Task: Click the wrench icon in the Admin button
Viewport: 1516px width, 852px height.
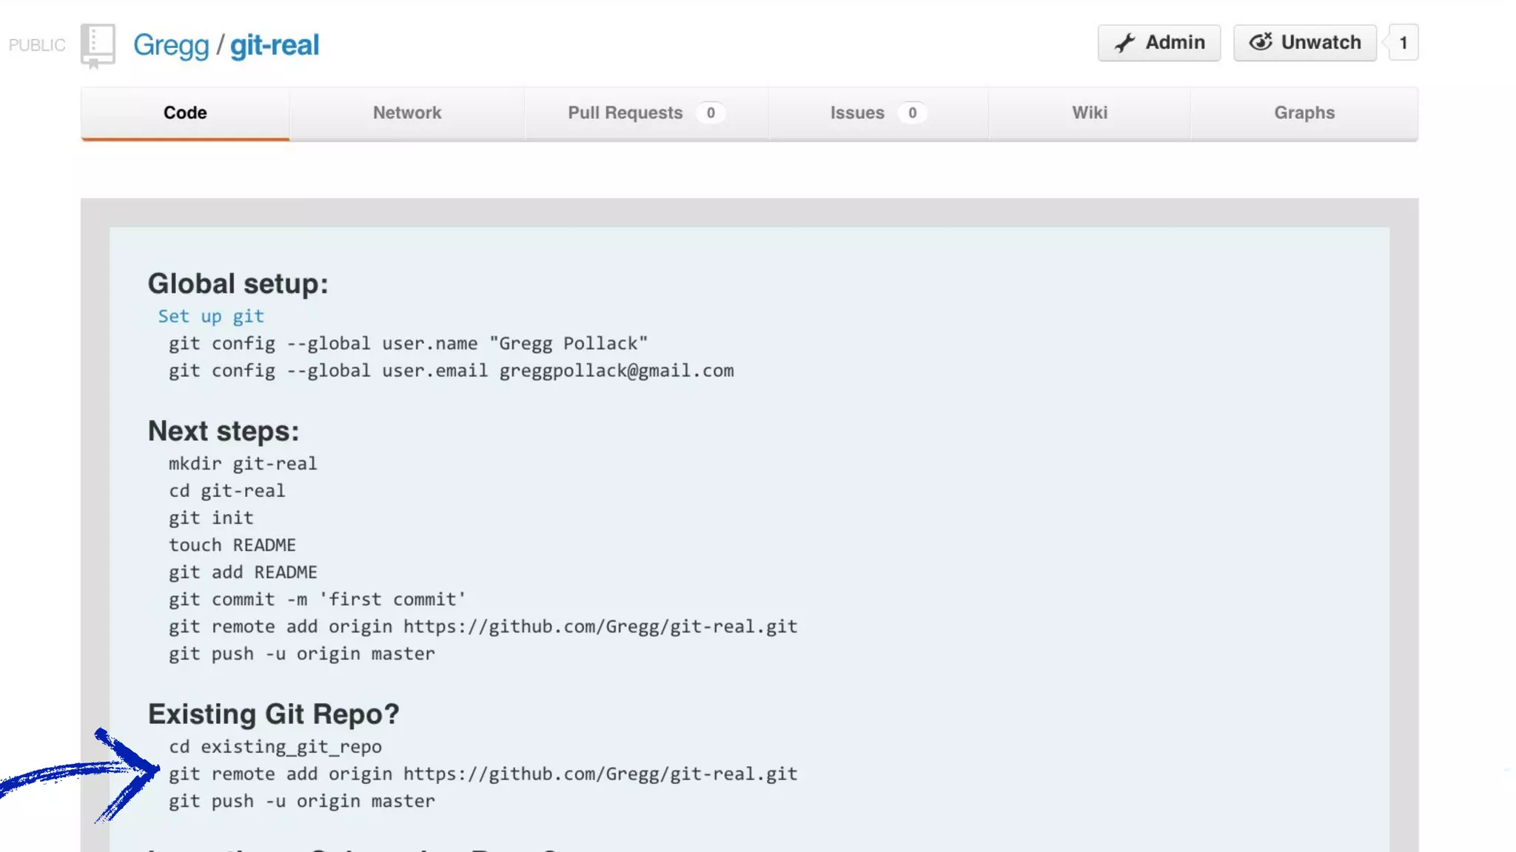Action: (1124, 43)
